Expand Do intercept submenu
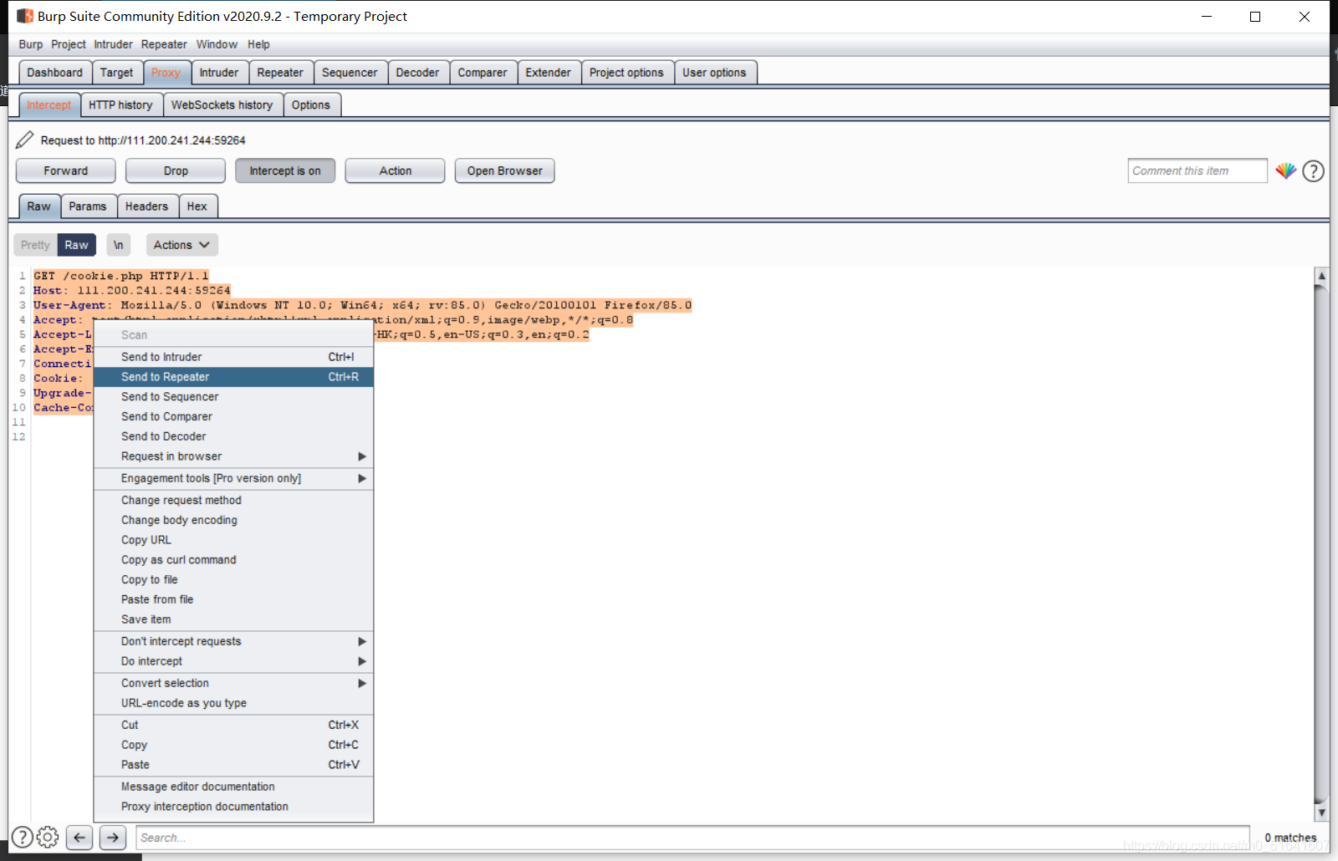The height and width of the screenshot is (861, 1338). (x=233, y=661)
